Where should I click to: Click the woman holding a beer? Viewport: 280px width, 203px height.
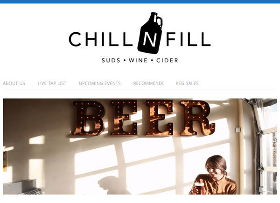[x=213, y=175]
